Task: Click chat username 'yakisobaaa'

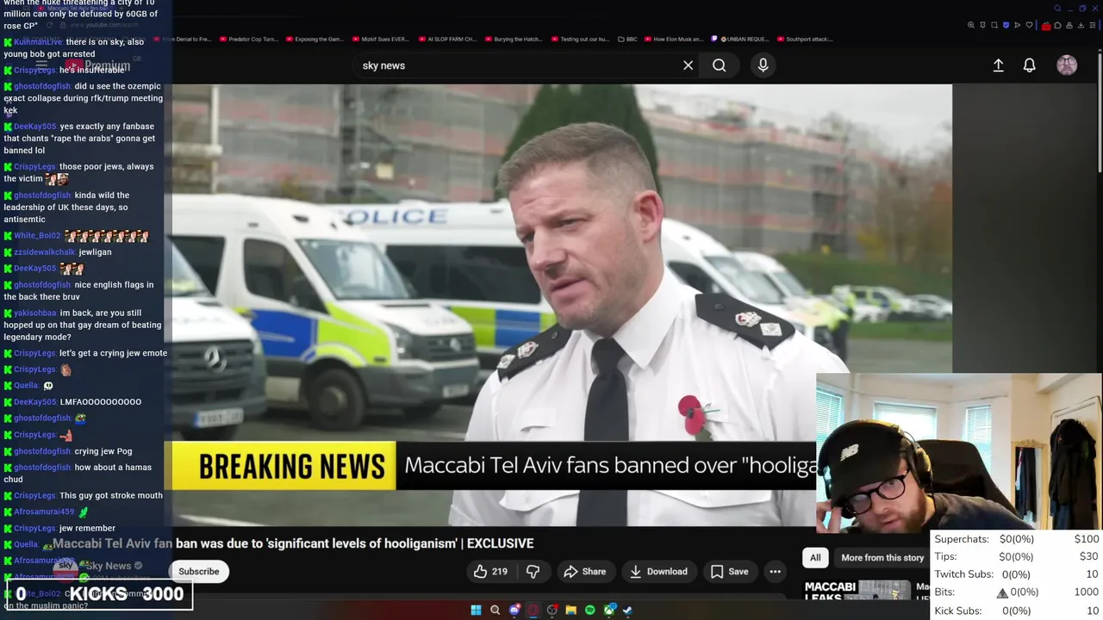Action: pyautogui.click(x=35, y=313)
